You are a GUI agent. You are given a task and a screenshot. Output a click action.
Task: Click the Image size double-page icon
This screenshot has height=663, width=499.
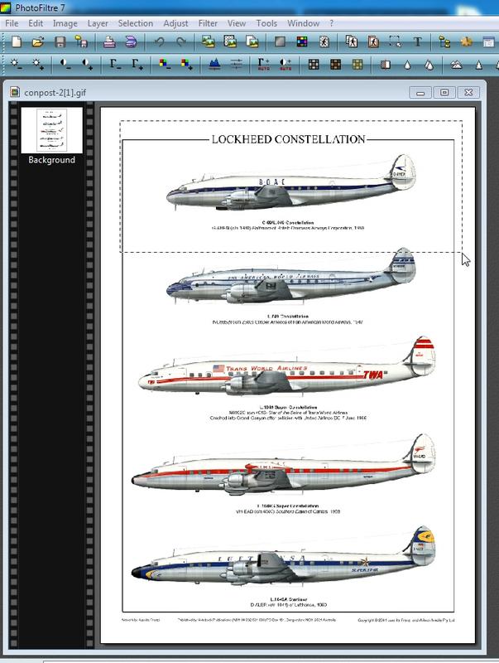351,41
